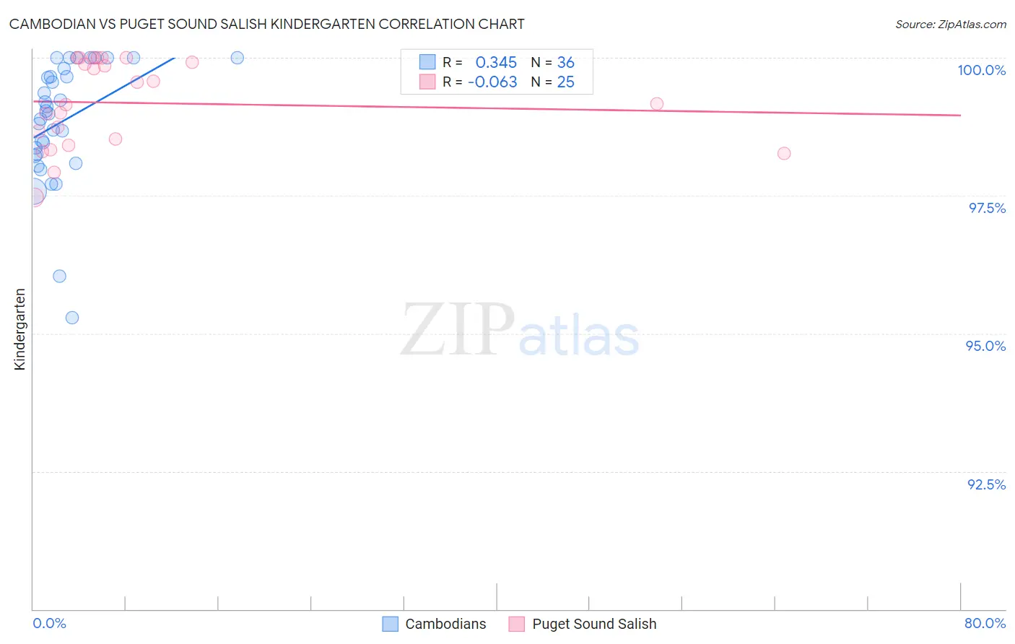Click the 92.5% y-axis tick label

click(986, 484)
